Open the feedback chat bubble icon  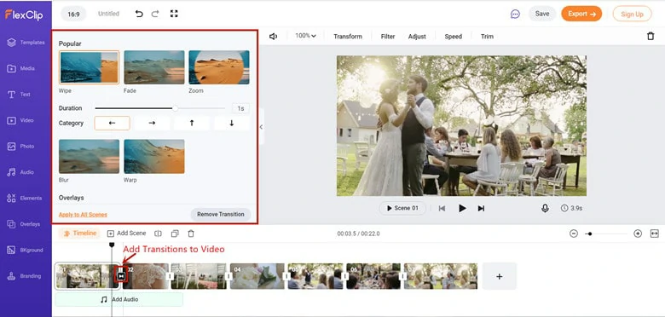coord(515,14)
